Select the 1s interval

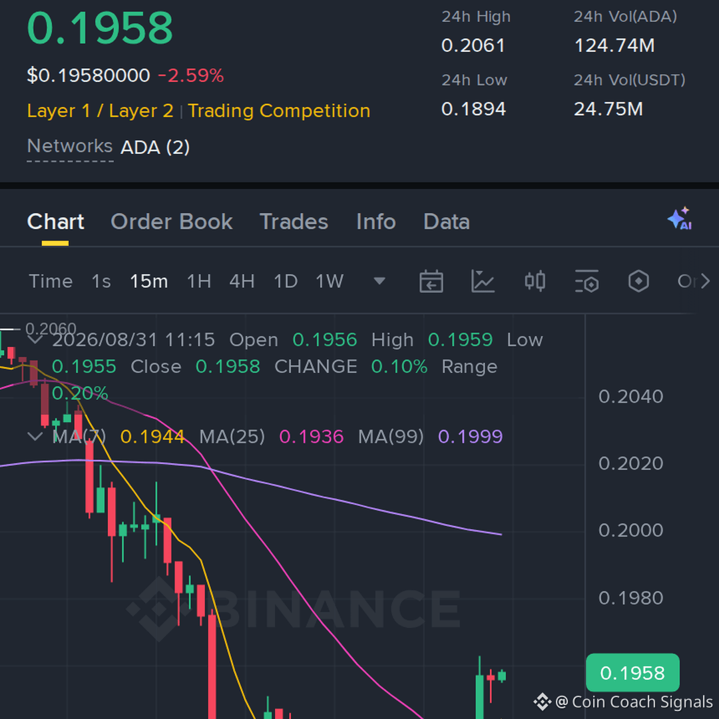tap(101, 281)
